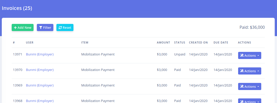
Task: Open Actions dropdown for invoice 13968
Action: coord(250,101)
